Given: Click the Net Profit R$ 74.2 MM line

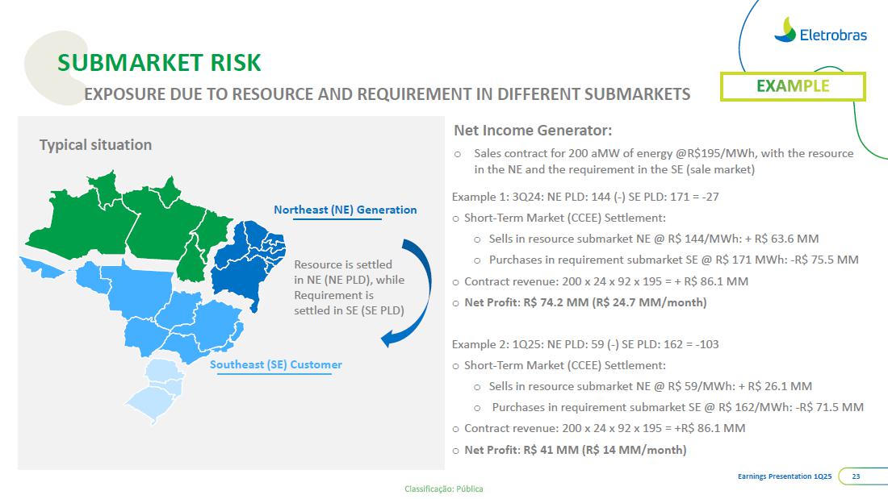Looking at the screenshot, I should (585, 302).
